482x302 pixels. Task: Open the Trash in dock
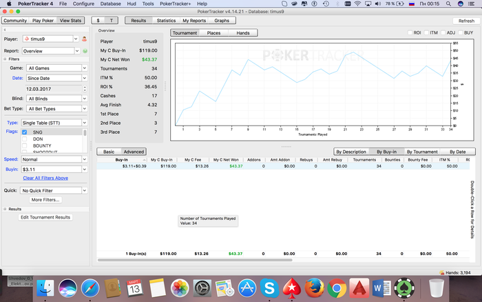click(437, 288)
